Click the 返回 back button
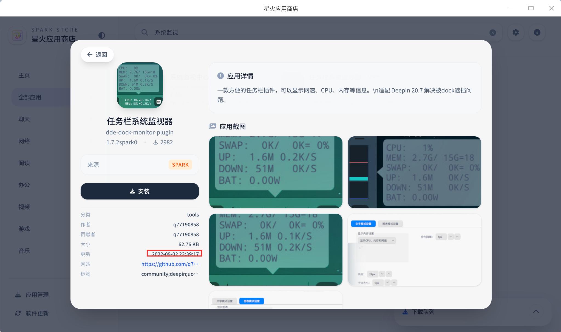 tap(97, 55)
